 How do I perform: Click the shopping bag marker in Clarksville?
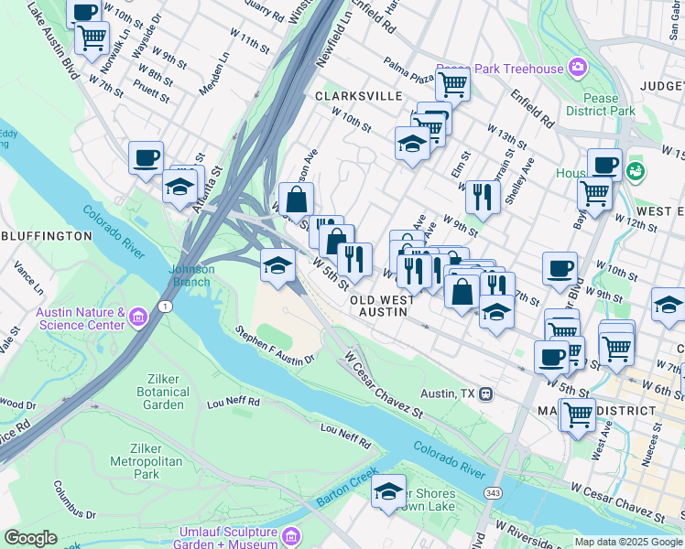[296, 202]
